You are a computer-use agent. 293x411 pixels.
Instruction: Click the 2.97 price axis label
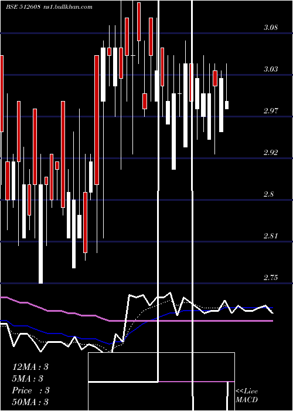click(x=271, y=110)
